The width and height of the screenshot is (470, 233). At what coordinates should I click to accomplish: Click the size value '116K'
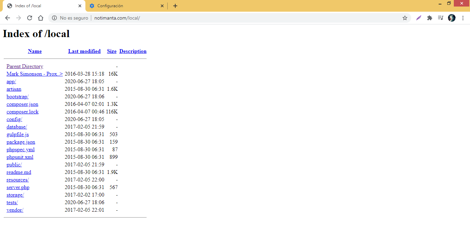pos(112,112)
